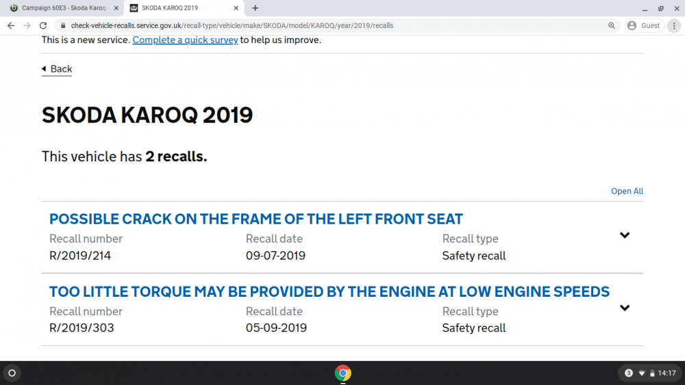Image resolution: width=685 pixels, height=385 pixels.
Task: Select recall date 05-09-2019
Action: pos(276,328)
